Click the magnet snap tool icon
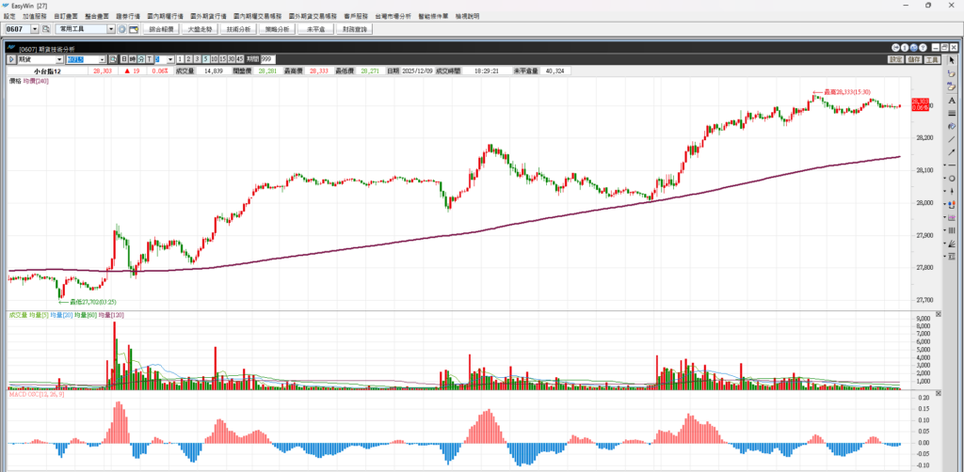Viewport: 964px width, 472px height. click(x=952, y=203)
